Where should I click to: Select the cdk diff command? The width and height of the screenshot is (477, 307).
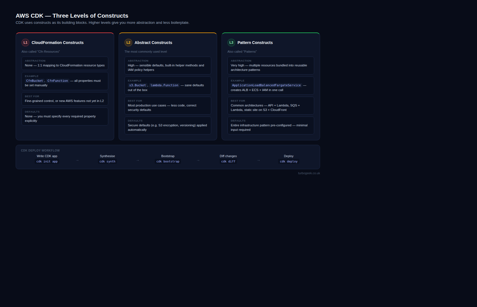[228, 162]
